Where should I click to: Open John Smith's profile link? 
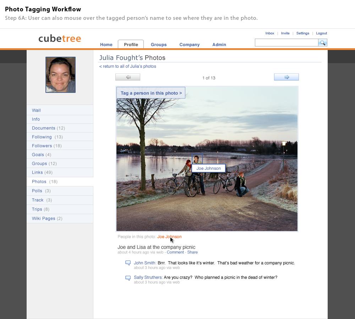coord(145,263)
